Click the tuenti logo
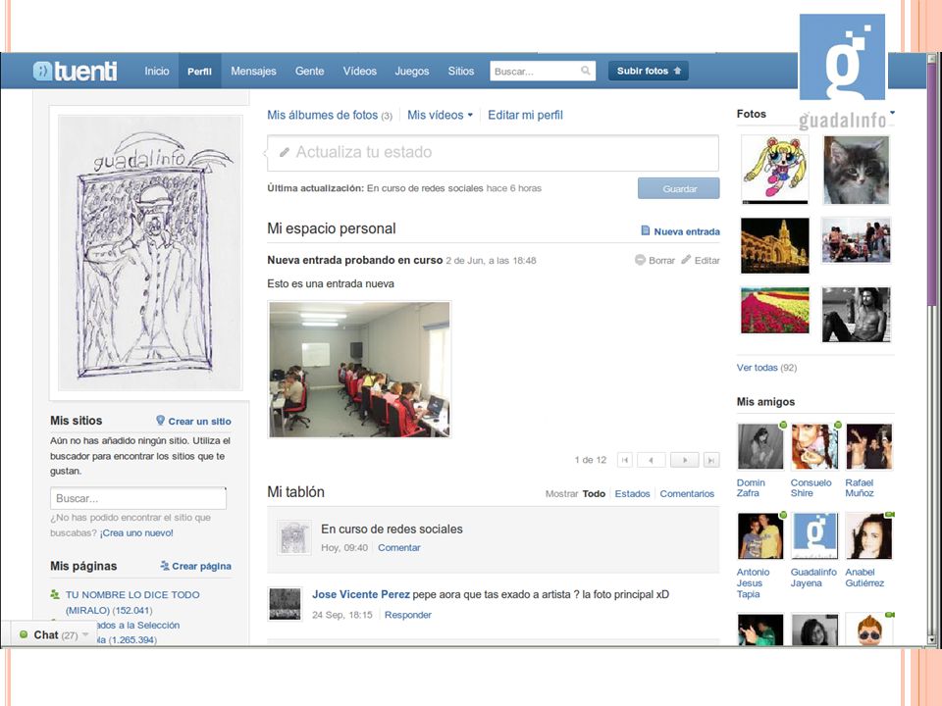The image size is (942, 706). (x=76, y=71)
